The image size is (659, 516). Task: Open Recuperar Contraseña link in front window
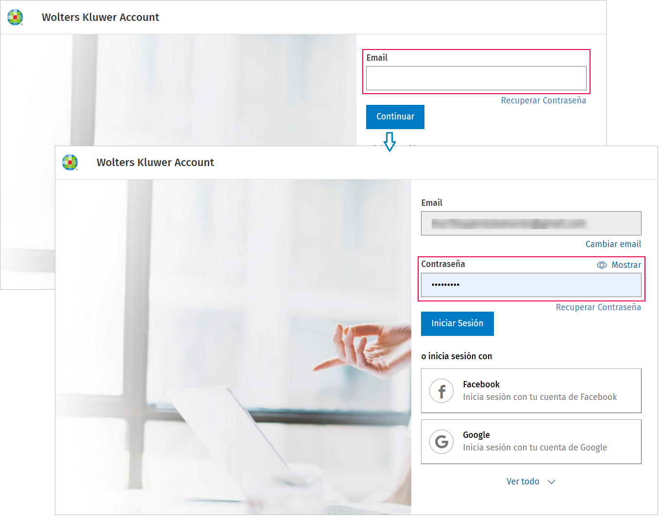pos(598,307)
